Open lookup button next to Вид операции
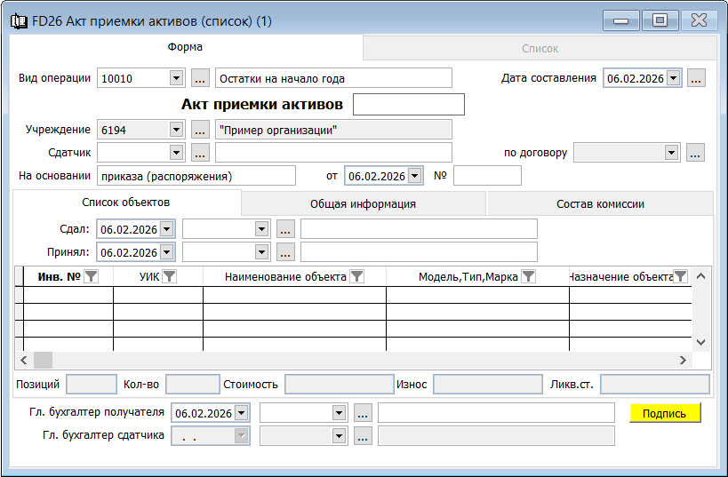This screenshot has height=477, width=728. [x=200, y=78]
